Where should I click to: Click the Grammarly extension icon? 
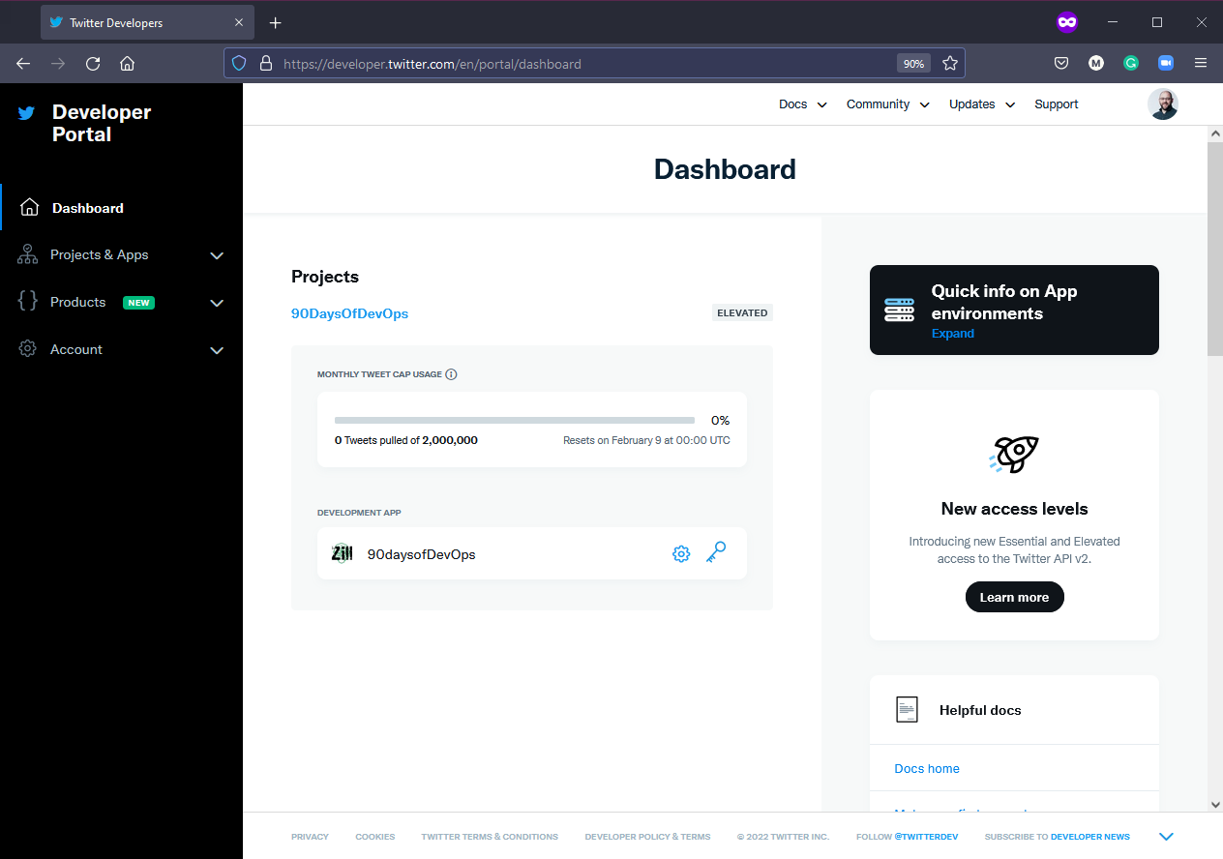1131,63
